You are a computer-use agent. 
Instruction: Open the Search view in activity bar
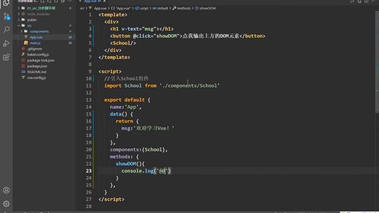click(x=7, y=30)
